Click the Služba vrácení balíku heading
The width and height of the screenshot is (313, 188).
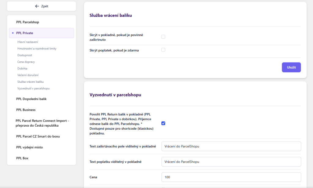(111, 15)
